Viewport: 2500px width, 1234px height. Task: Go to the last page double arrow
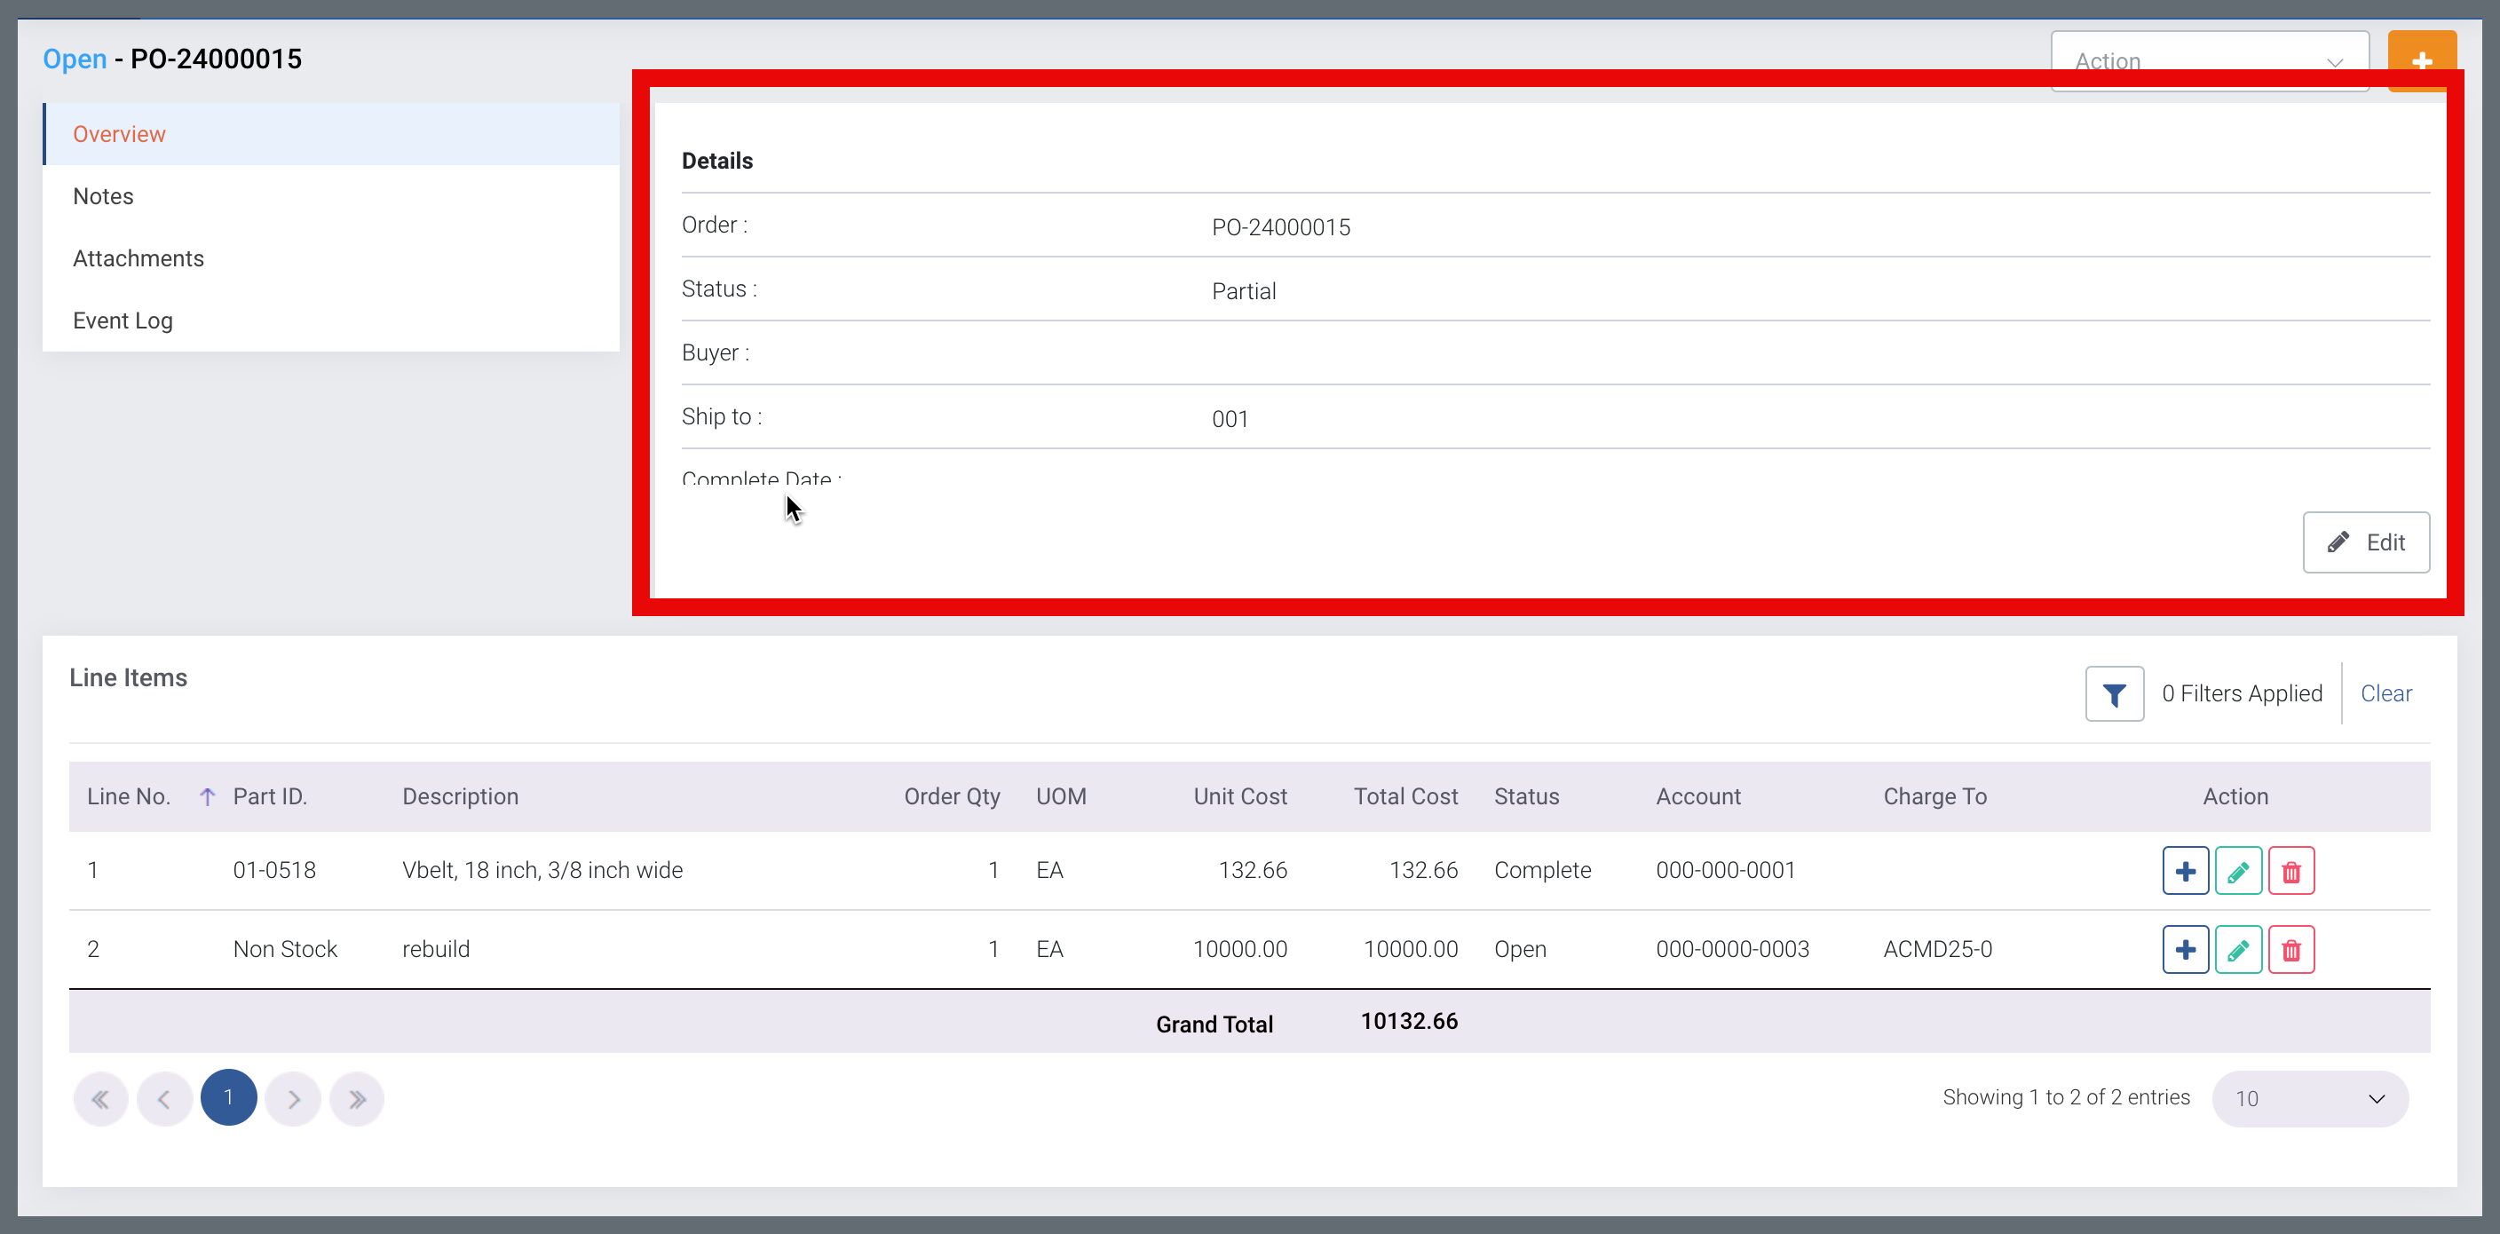[x=357, y=1098]
